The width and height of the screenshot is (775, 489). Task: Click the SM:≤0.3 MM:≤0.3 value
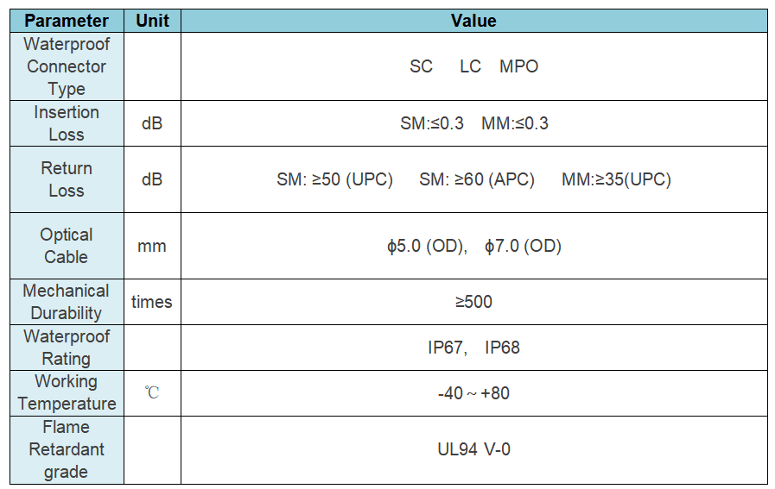coord(473,123)
